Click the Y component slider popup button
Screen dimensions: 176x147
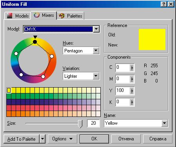pos(132,91)
